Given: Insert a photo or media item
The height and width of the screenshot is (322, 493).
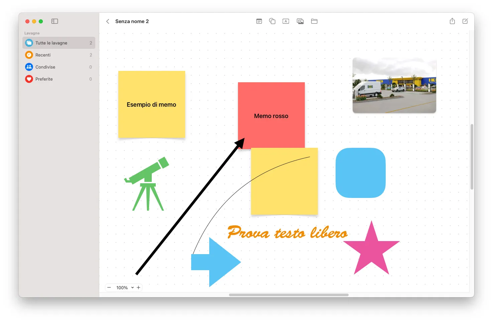Looking at the screenshot, I should (x=300, y=21).
